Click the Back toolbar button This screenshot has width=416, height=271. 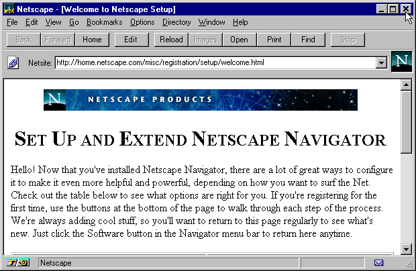(x=23, y=40)
